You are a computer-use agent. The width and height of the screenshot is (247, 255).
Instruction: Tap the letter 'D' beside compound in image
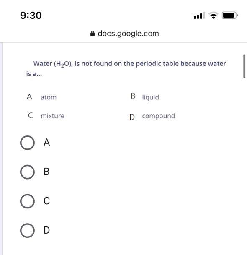(x=132, y=117)
